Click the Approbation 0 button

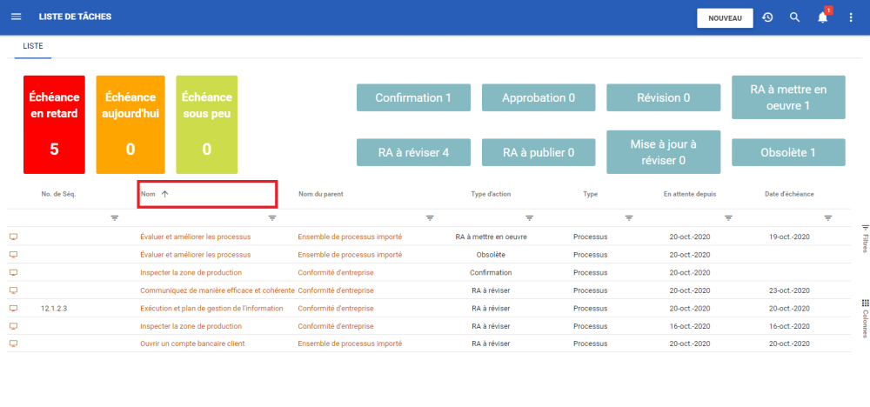click(539, 97)
